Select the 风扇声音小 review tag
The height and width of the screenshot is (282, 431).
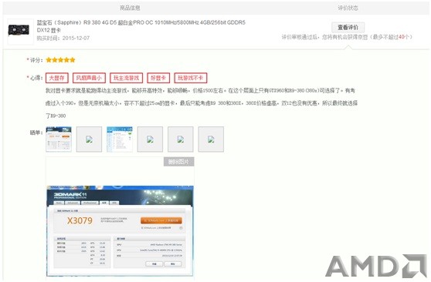89,78
